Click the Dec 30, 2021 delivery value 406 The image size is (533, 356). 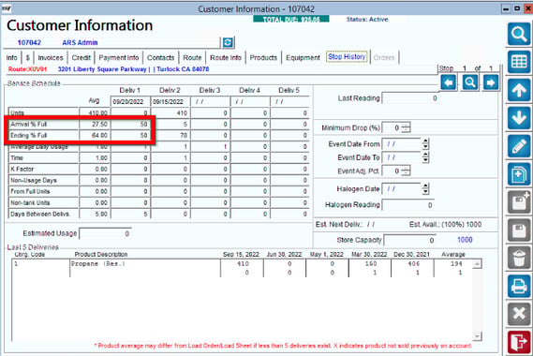click(414, 264)
